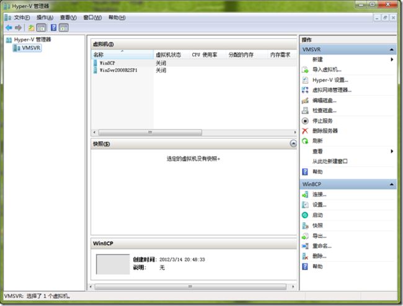
Task: Collapse the 快照(S) panel with round chevron
Action: tap(293, 144)
